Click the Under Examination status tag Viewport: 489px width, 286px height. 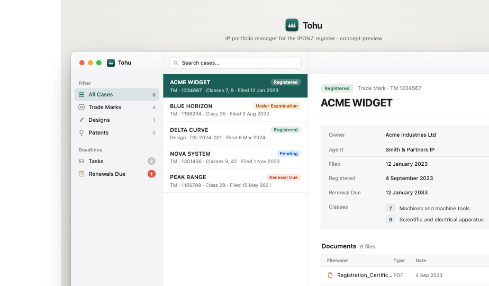click(x=277, y=106)
